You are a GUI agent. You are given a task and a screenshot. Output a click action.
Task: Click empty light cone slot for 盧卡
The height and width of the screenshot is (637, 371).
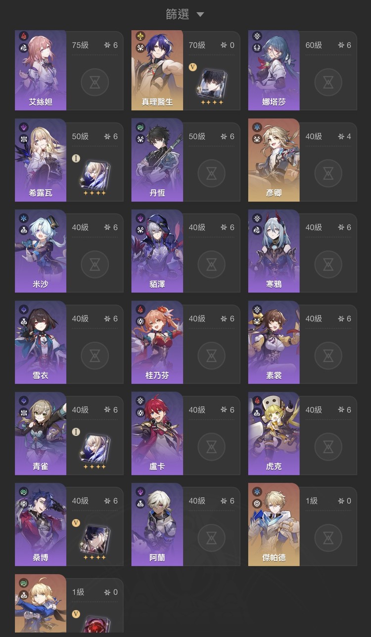[212, 447]
